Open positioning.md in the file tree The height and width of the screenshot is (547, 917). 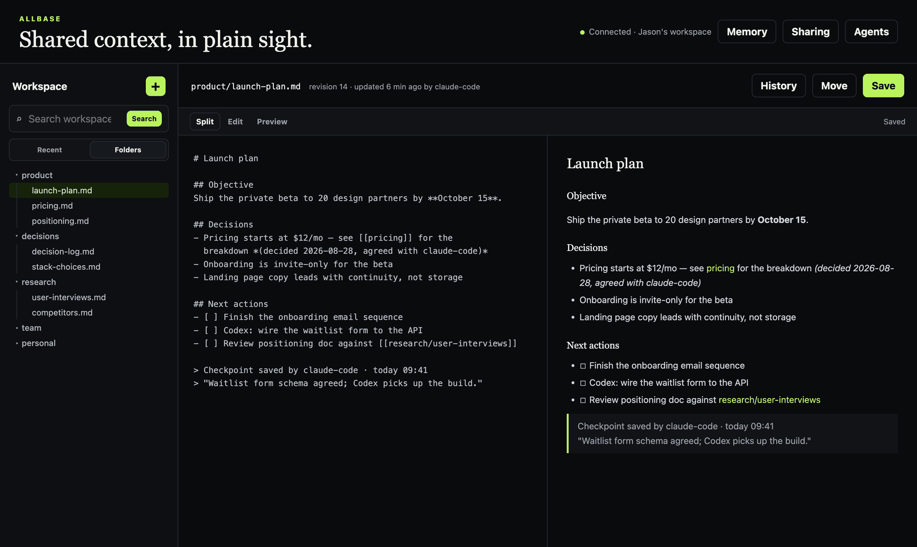(60, 221)
